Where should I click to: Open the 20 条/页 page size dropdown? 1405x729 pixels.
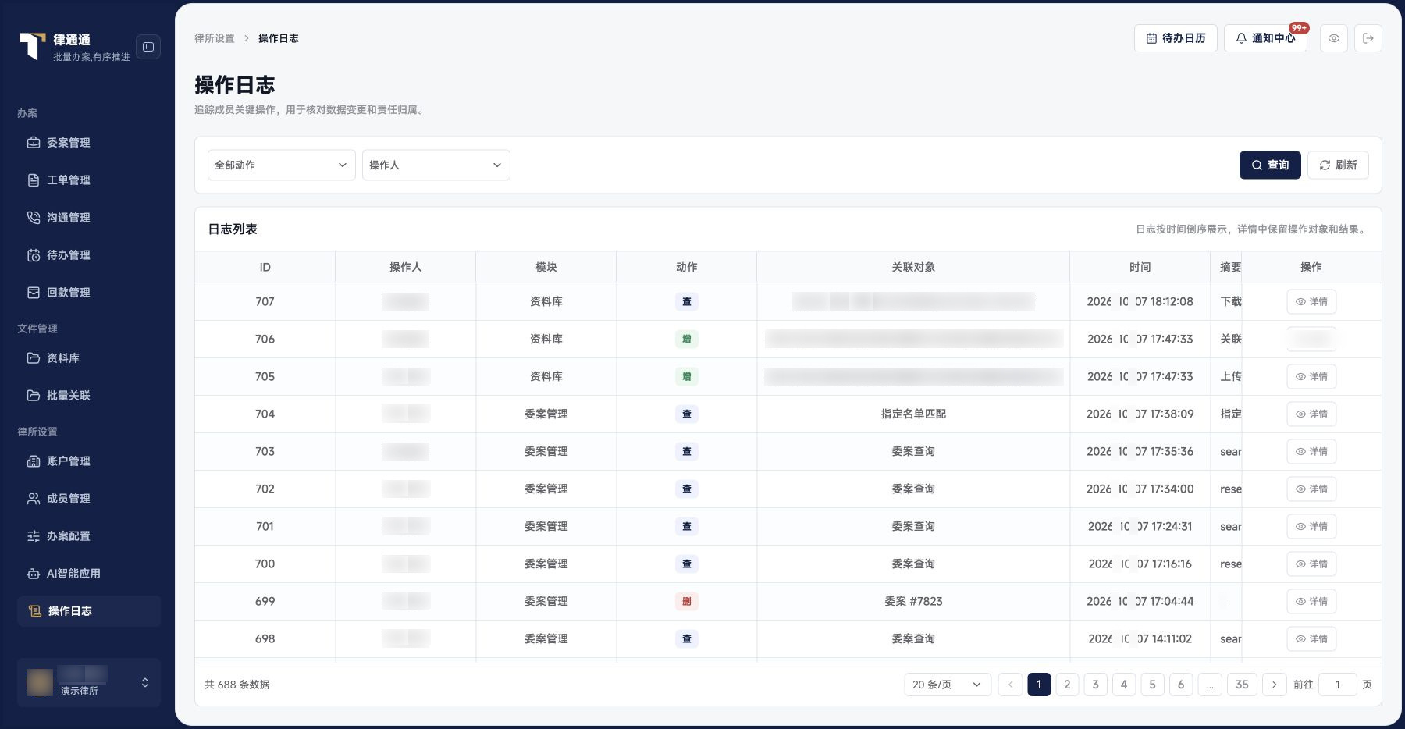point(948,685)
